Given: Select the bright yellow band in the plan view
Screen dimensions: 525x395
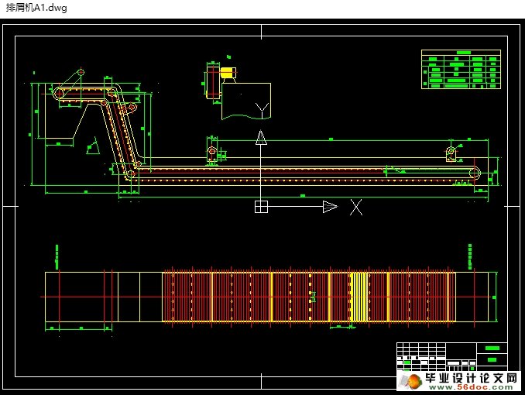Looking at the screenshot, I should [359, 296].
